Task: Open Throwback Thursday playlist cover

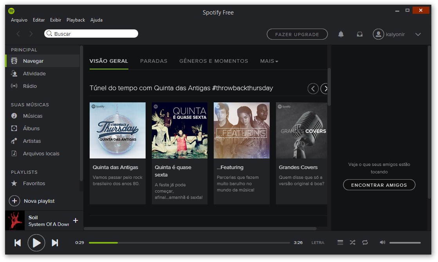Action: [117, 131]
